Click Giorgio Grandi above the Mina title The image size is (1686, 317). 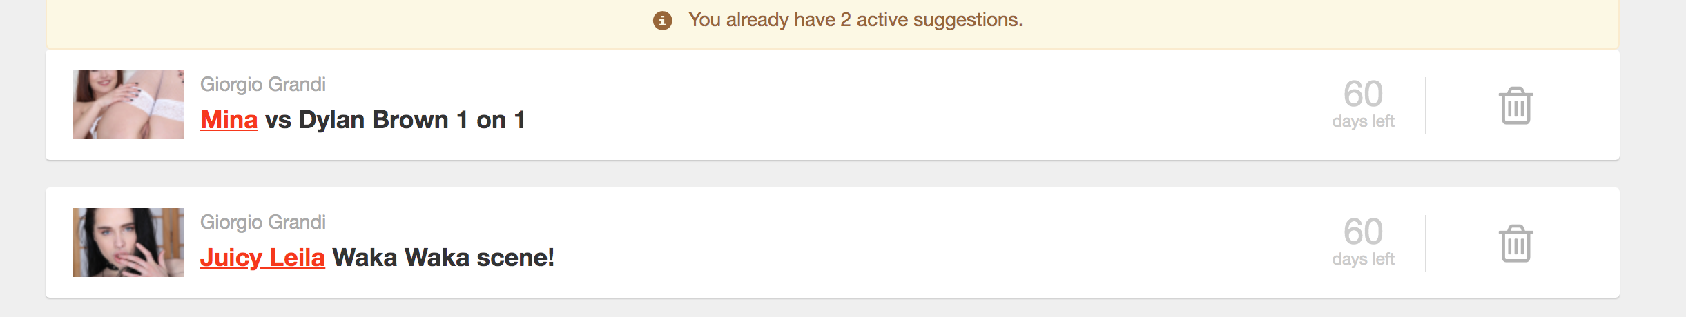coord(262,84)
